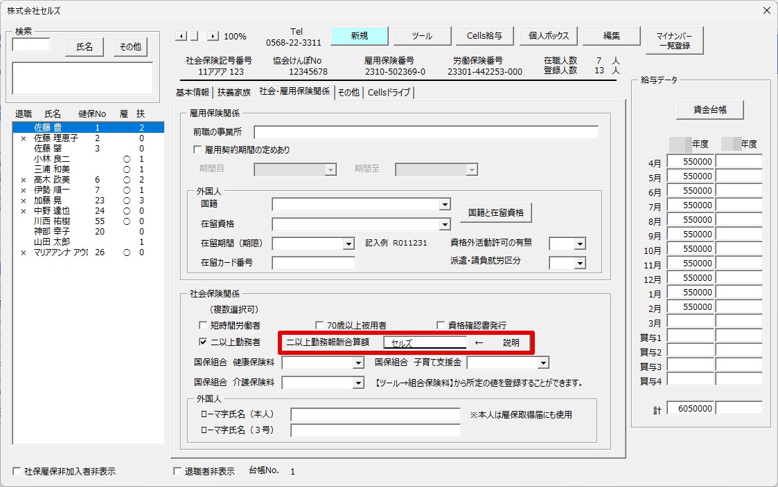Open 在留期間（期限） dropdown
Viewport: 778px width, 487px height.
tap(348, 243)
